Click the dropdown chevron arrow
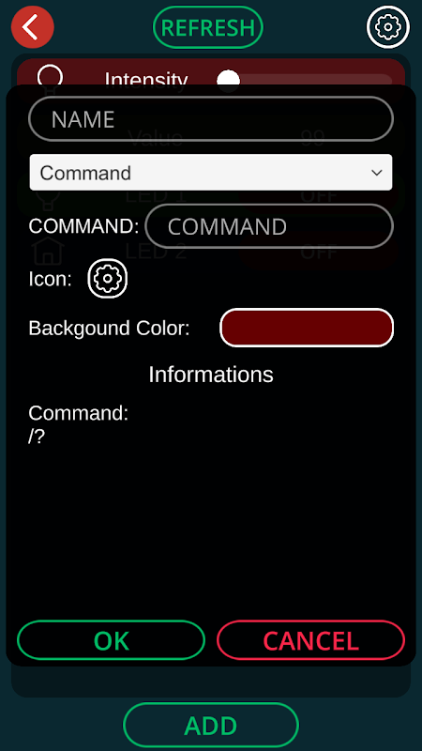 pos(377,173)
